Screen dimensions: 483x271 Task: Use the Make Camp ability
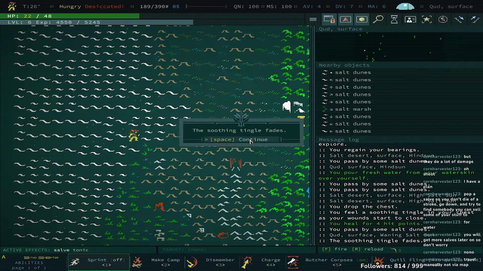pos(158,262)
